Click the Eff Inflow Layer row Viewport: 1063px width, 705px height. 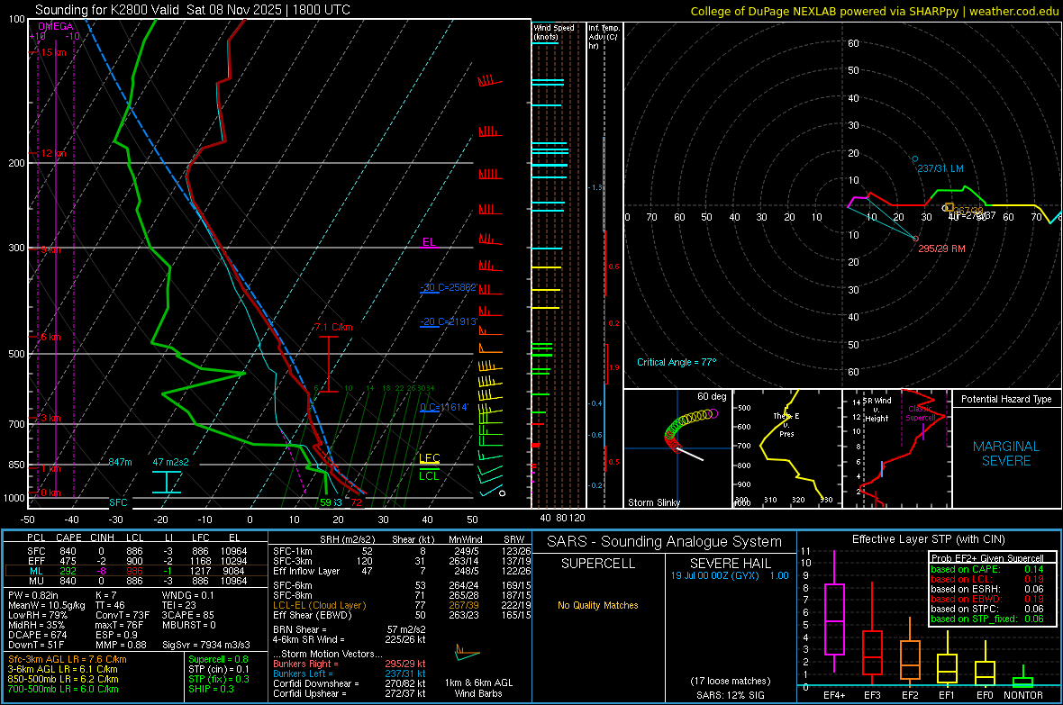click(x=402, y=571)
